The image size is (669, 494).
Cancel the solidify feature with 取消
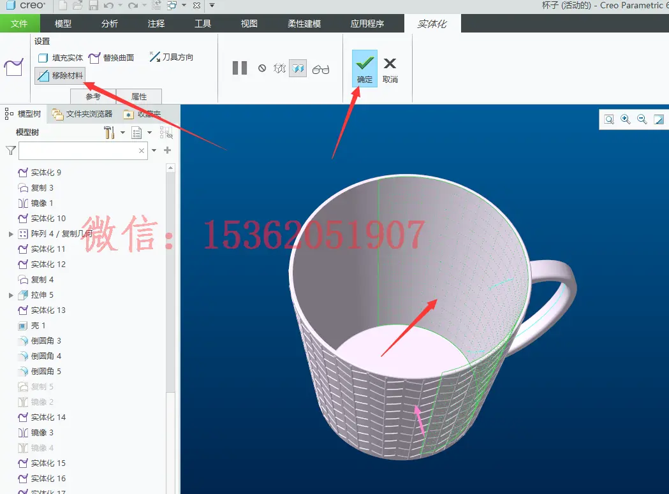[390, 70]
